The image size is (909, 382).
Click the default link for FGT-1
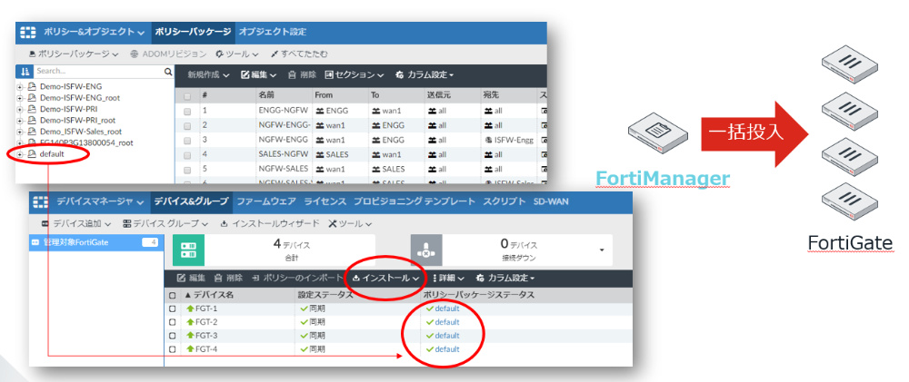tap(447, 309)
